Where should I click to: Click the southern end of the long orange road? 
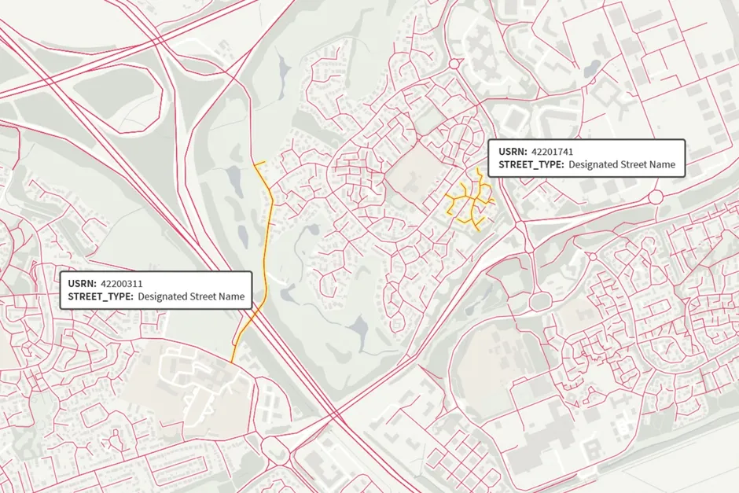[233, 360]
